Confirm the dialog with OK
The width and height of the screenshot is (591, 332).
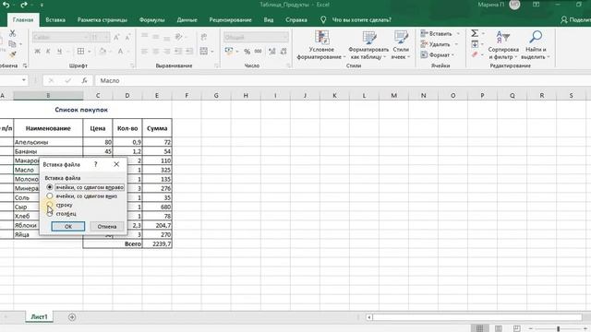(x=68, y=226)
